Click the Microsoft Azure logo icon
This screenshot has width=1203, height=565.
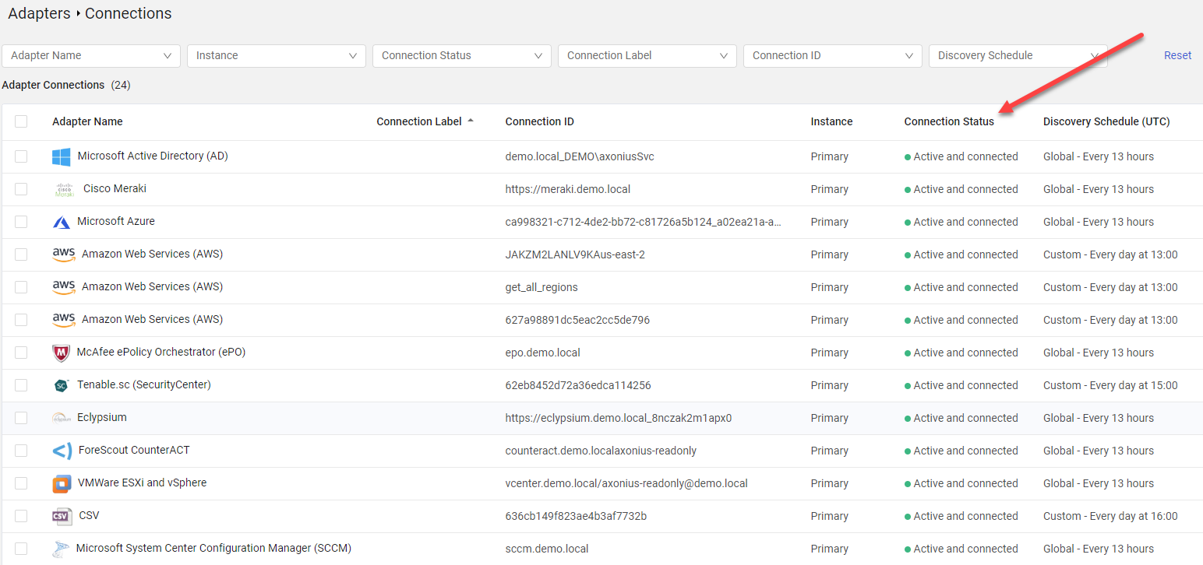pos(62,223)
